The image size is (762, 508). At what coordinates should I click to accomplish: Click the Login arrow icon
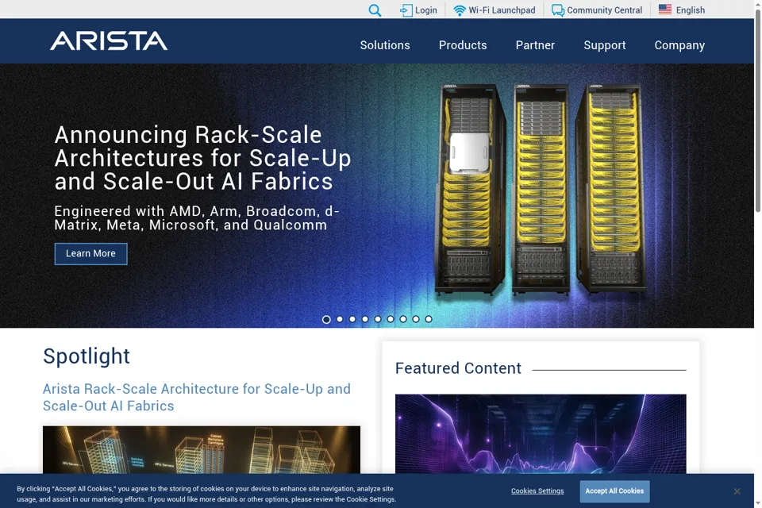(x=406, y=10)
